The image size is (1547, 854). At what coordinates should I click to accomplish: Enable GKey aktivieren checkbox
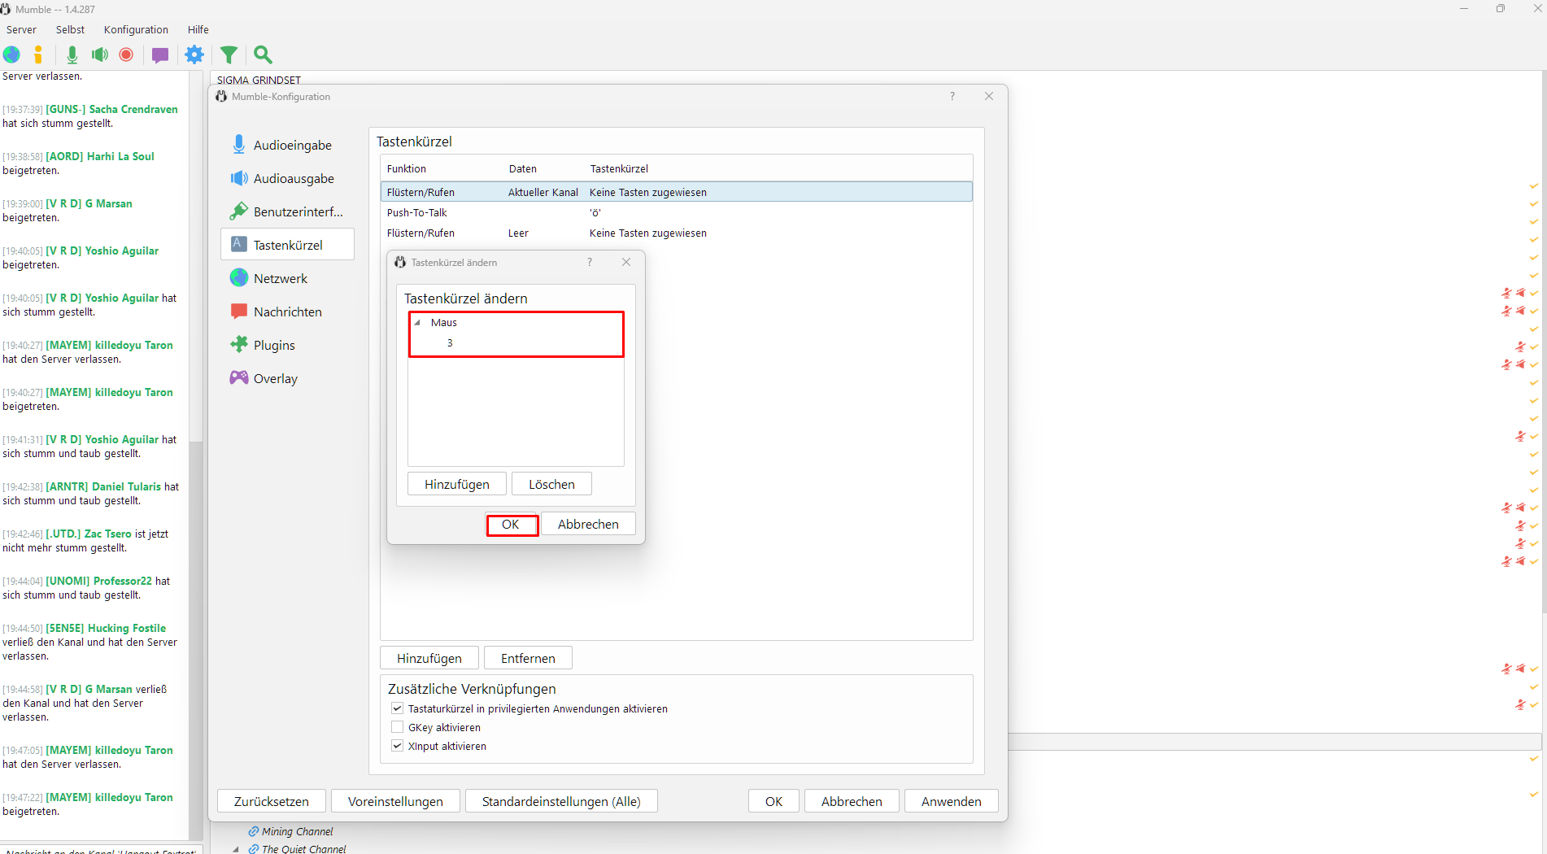[398, 727]
